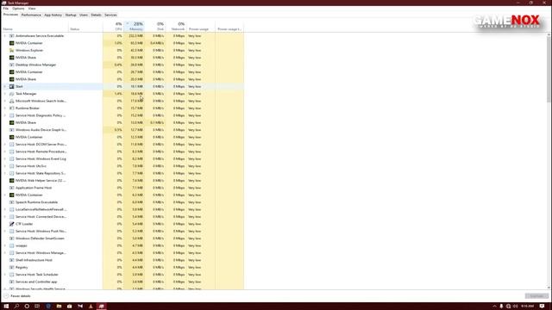The image size is (552, 310).
Task: Click the NVIDIA Web Helper Service icon
Action: [x=11, y=180]
